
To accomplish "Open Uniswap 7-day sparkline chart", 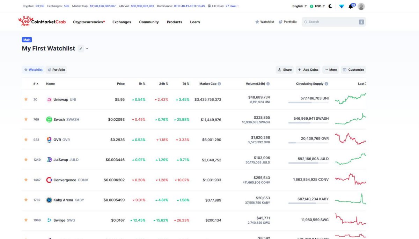I will pos(350,99).
